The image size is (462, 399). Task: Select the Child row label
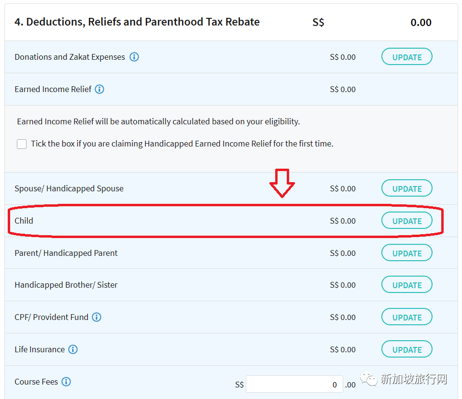pos(24,221)
